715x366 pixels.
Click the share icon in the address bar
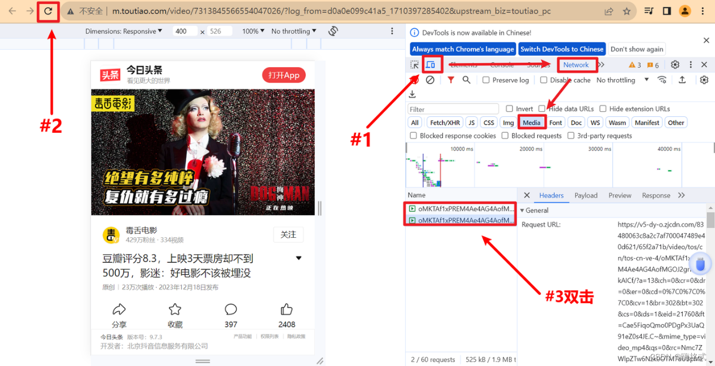click(x=609, y=11)
